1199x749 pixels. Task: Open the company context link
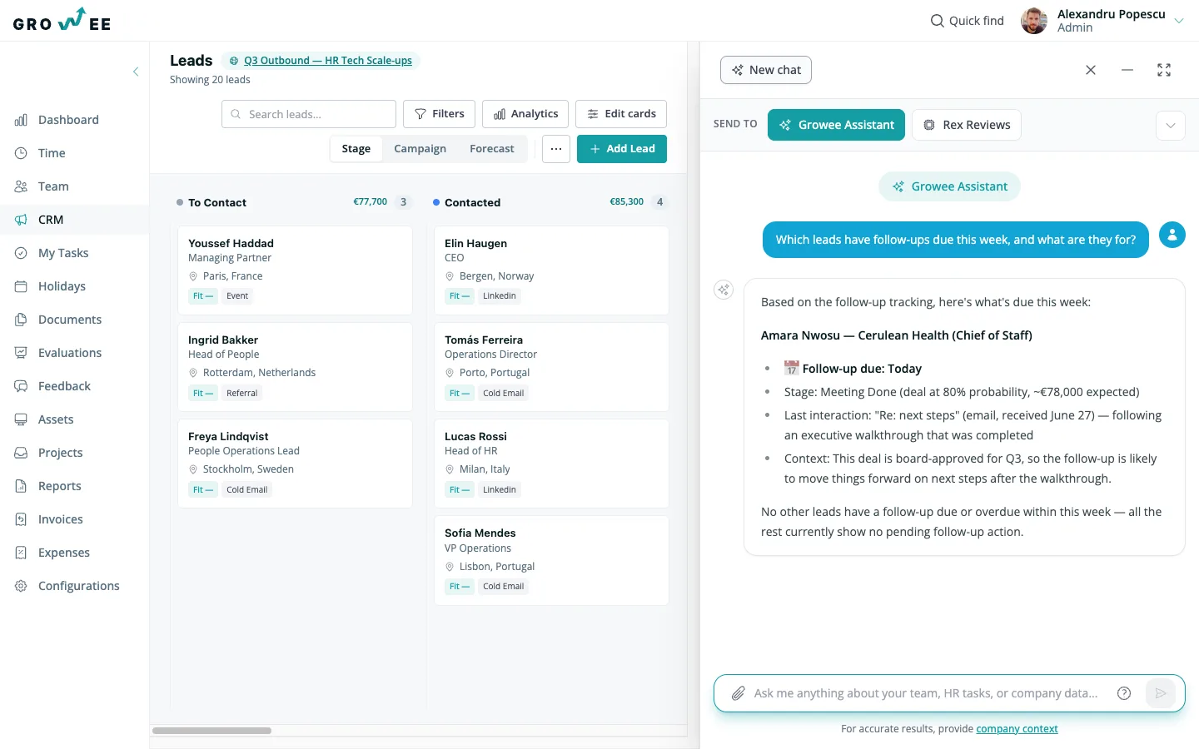(x=1017, y=729)
